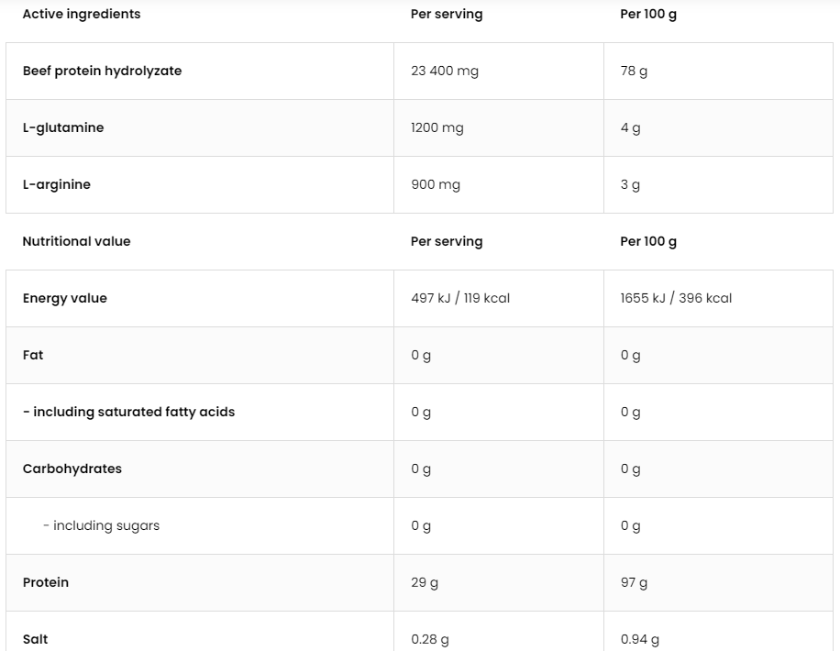This screenshot has width=840, height=651.
Task: Click the 1200 mg per serving cell
Action: click(x=437, y=127)
